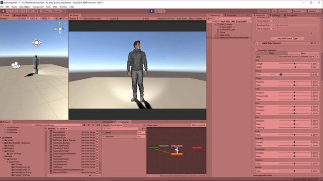Click the Arm Width value field
The height and width of the screenshot is (181, 323).
click(x=314, y=67)
